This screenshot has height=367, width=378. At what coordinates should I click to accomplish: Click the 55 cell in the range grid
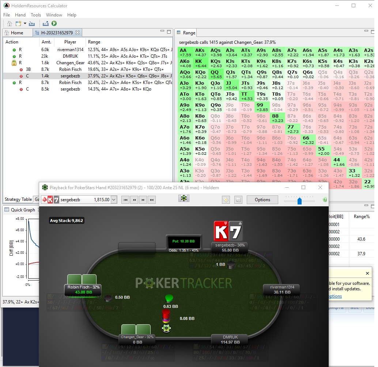point(324,151)
